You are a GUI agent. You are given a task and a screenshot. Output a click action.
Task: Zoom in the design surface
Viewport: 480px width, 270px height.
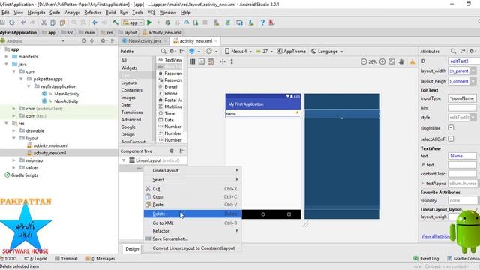click(382, 61)
